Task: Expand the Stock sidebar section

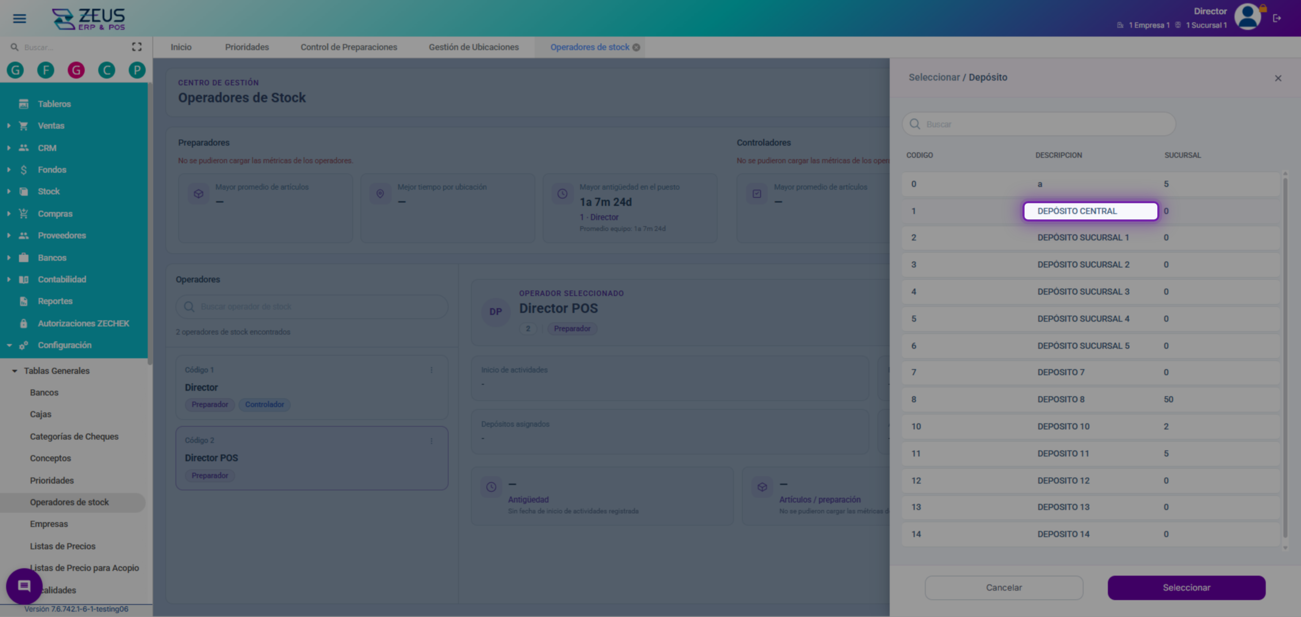Action: 49,191
